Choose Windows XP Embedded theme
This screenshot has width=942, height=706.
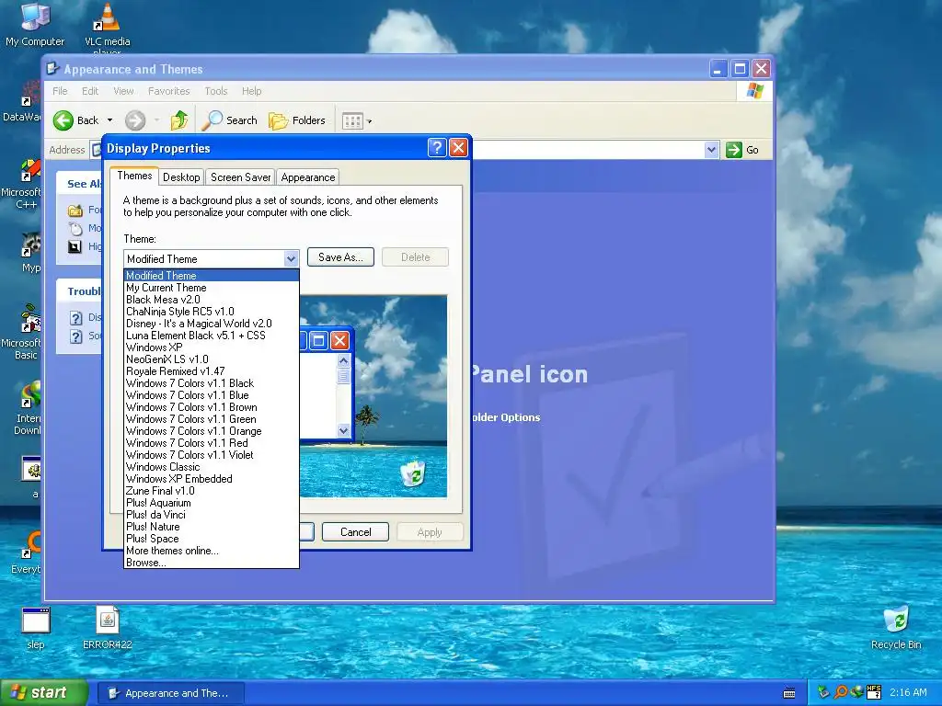[x=211, y=479]
